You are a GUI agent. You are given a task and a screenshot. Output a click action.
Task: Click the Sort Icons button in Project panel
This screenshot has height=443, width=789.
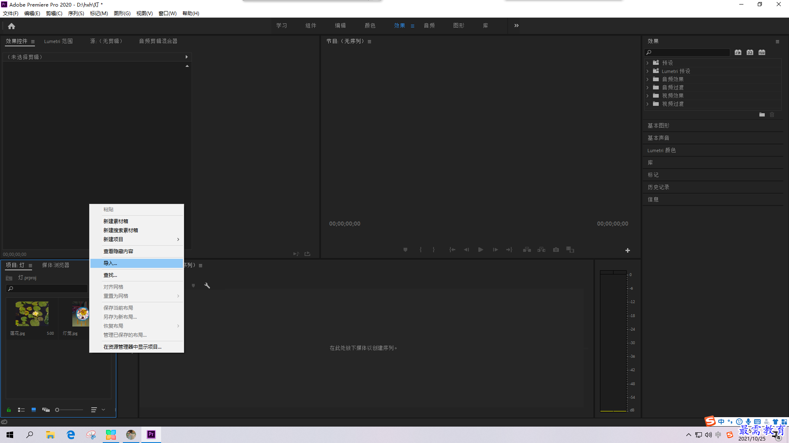coord(94,410)
